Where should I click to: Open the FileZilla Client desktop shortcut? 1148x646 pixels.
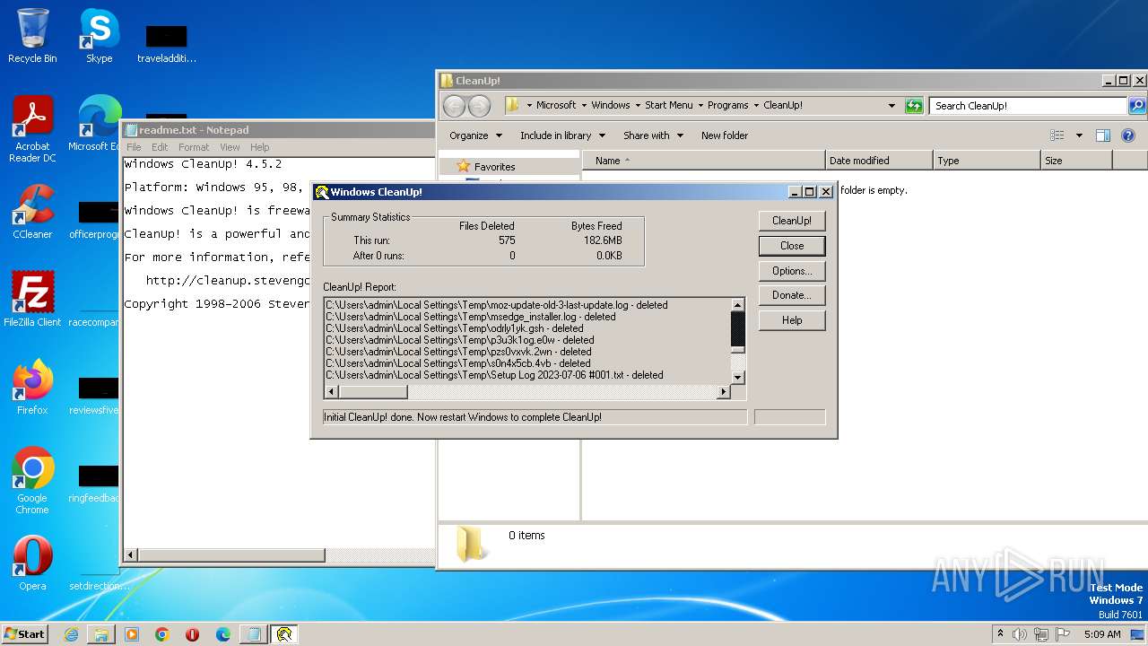32,300
